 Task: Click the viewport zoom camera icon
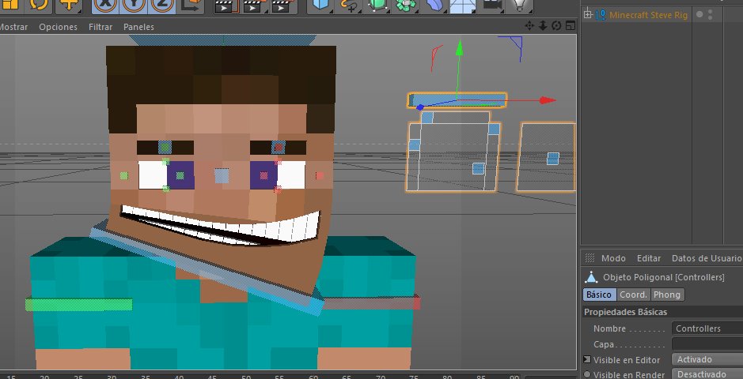click(543, 26)
